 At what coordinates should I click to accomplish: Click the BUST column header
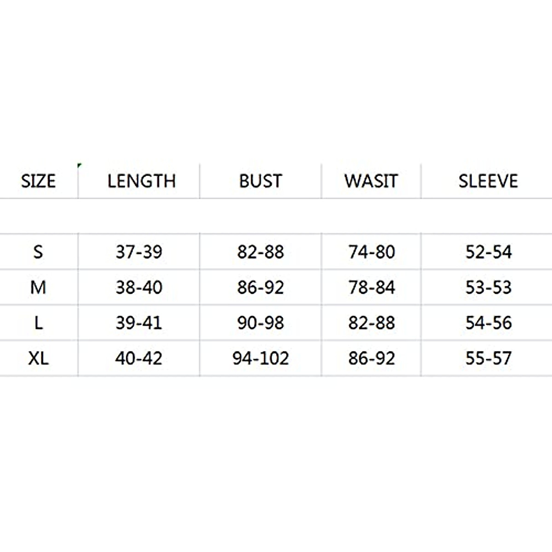[x=260, y=181]
